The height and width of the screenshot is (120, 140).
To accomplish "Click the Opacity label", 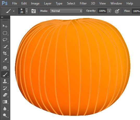I will [x=91, y=11].
